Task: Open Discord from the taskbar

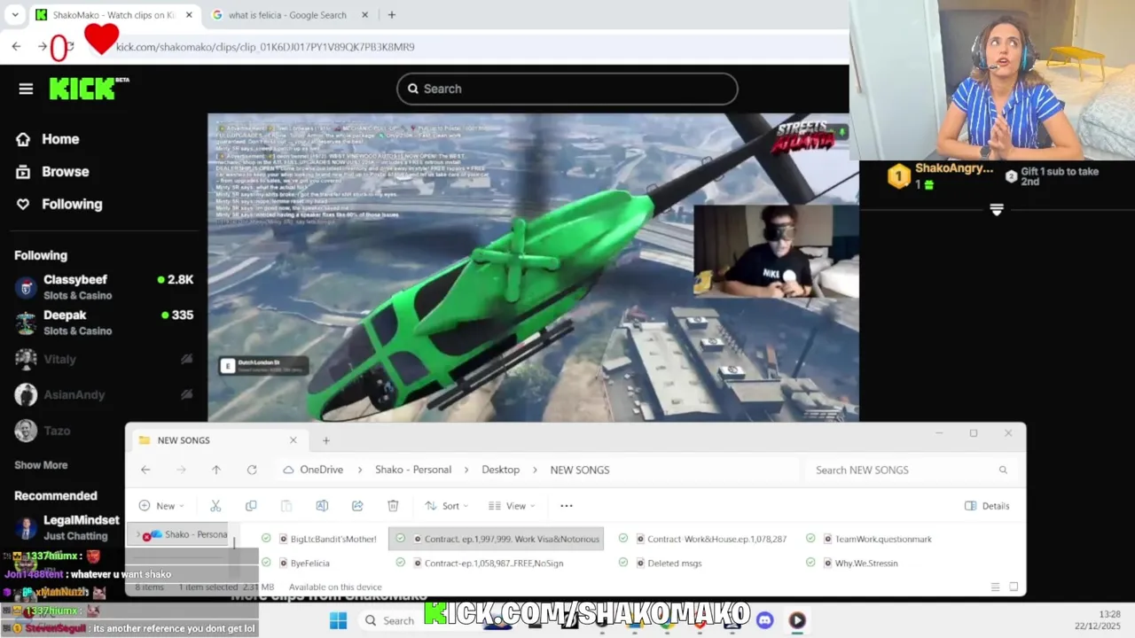Action: [765, 620]
